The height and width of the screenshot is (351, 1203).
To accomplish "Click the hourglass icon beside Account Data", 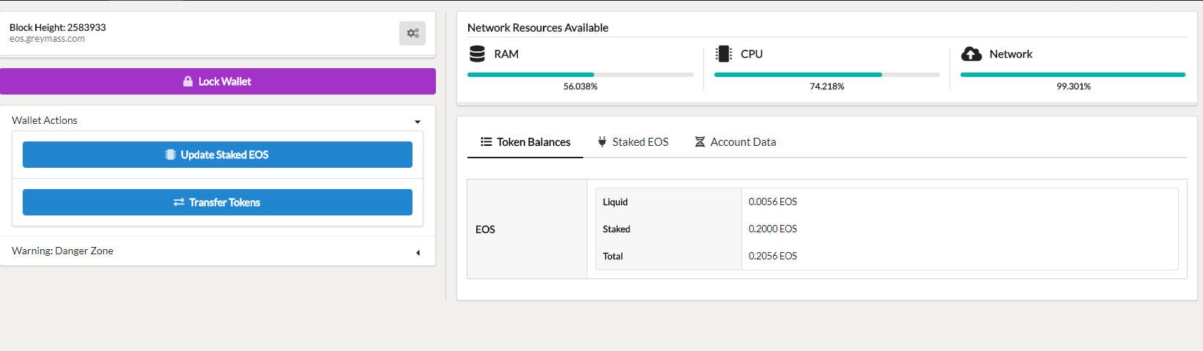I will pos(700,141).
